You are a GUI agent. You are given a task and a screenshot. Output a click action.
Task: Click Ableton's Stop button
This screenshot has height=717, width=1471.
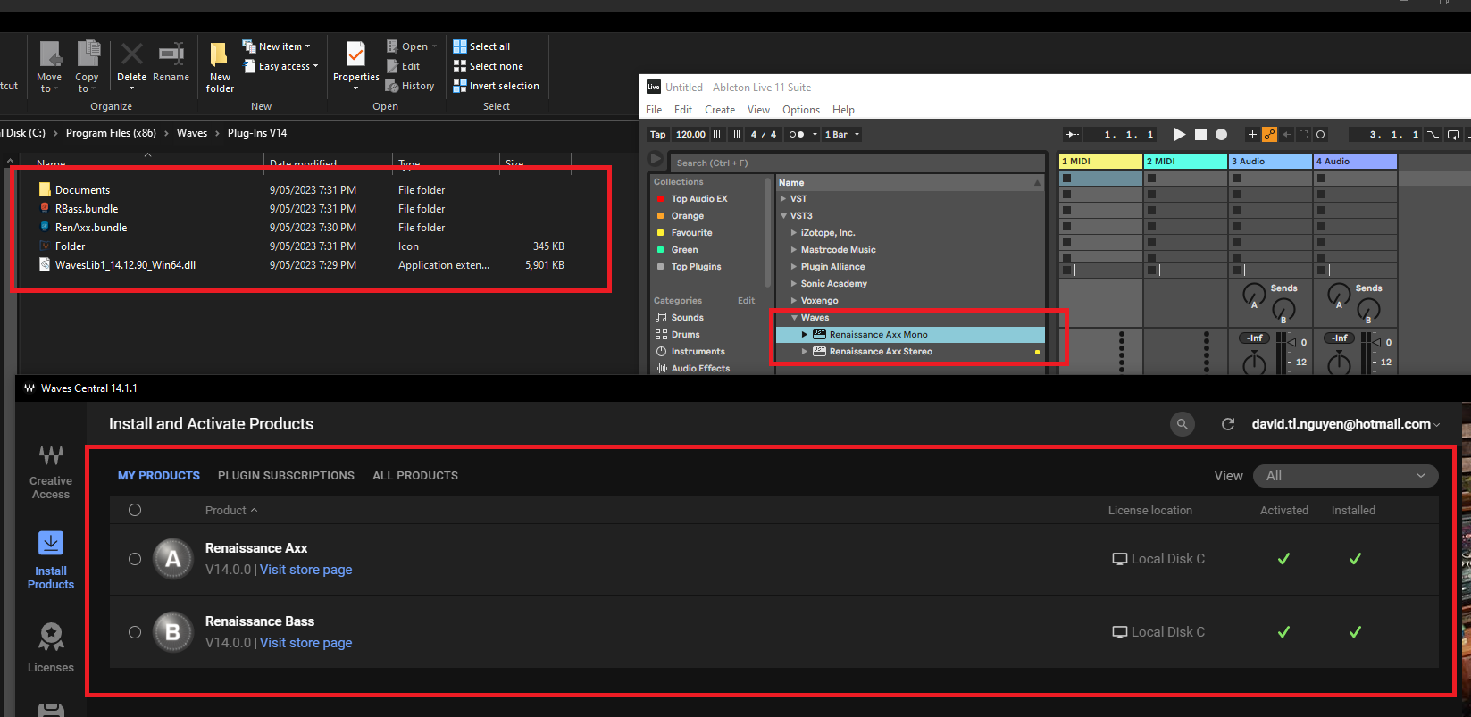tap(1201, 134)
